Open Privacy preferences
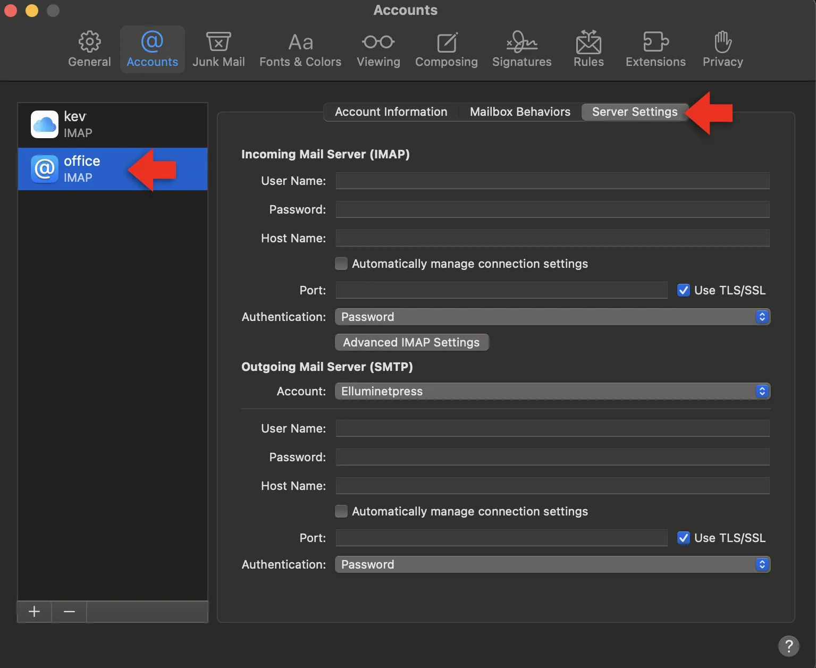 [722, 49]
